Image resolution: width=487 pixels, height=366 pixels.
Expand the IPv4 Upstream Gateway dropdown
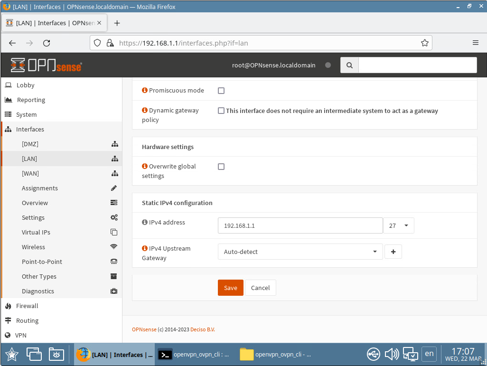pyautogui.click(x=300, y=252)
